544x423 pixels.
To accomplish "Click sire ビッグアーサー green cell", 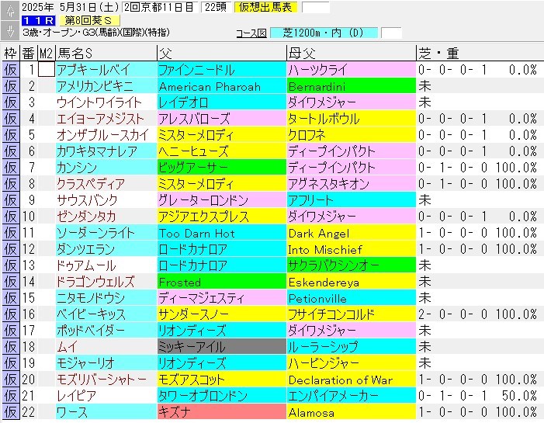I will tap(222, 168).
